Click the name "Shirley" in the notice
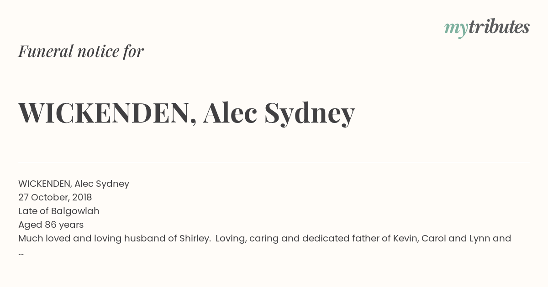The height and width of the screenshot is (287, 548). [194, 238]
